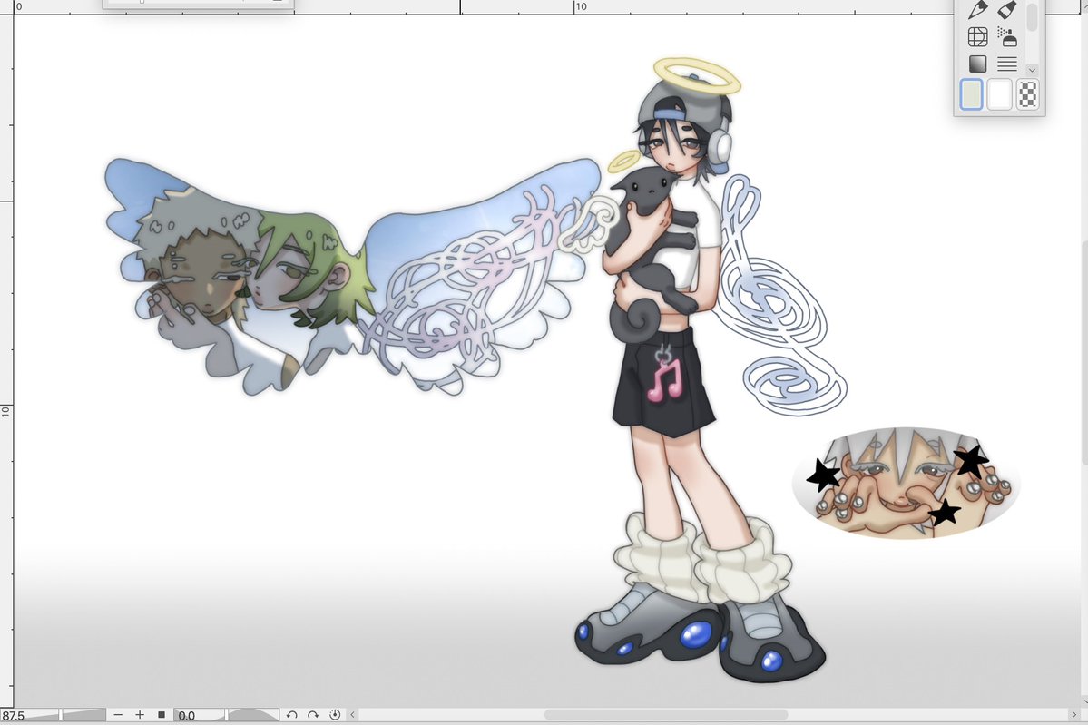This screenshot has width=1088, height=725.
Task: Choose the white sub color swatch
Action: pyautogui.click(x=999, y=94)
